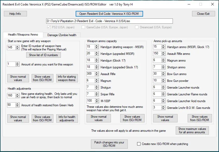Open Info for health adjustments

(x=67, y=118)
